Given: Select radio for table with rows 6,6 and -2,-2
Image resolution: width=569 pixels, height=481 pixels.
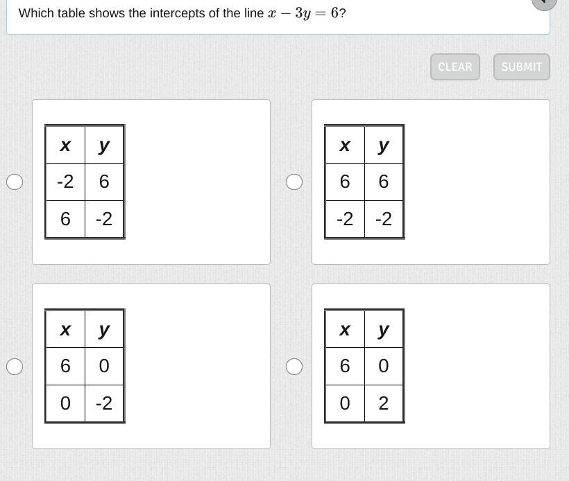Looking at the screenshot, I should tap(294, 182).
